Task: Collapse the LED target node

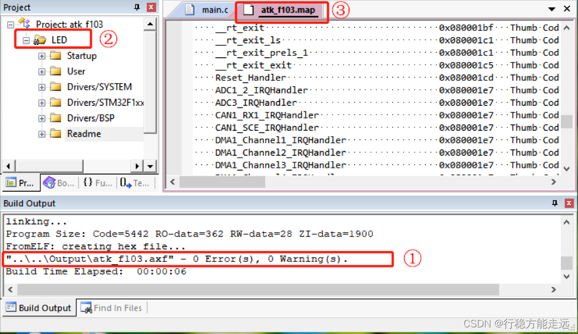Action: [26, 40]
